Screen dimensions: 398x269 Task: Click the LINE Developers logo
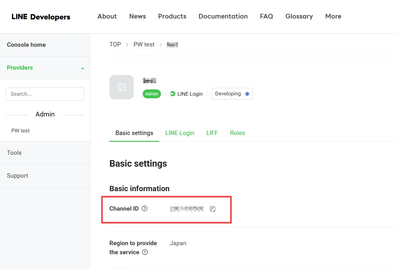click(x=41, y=17)
